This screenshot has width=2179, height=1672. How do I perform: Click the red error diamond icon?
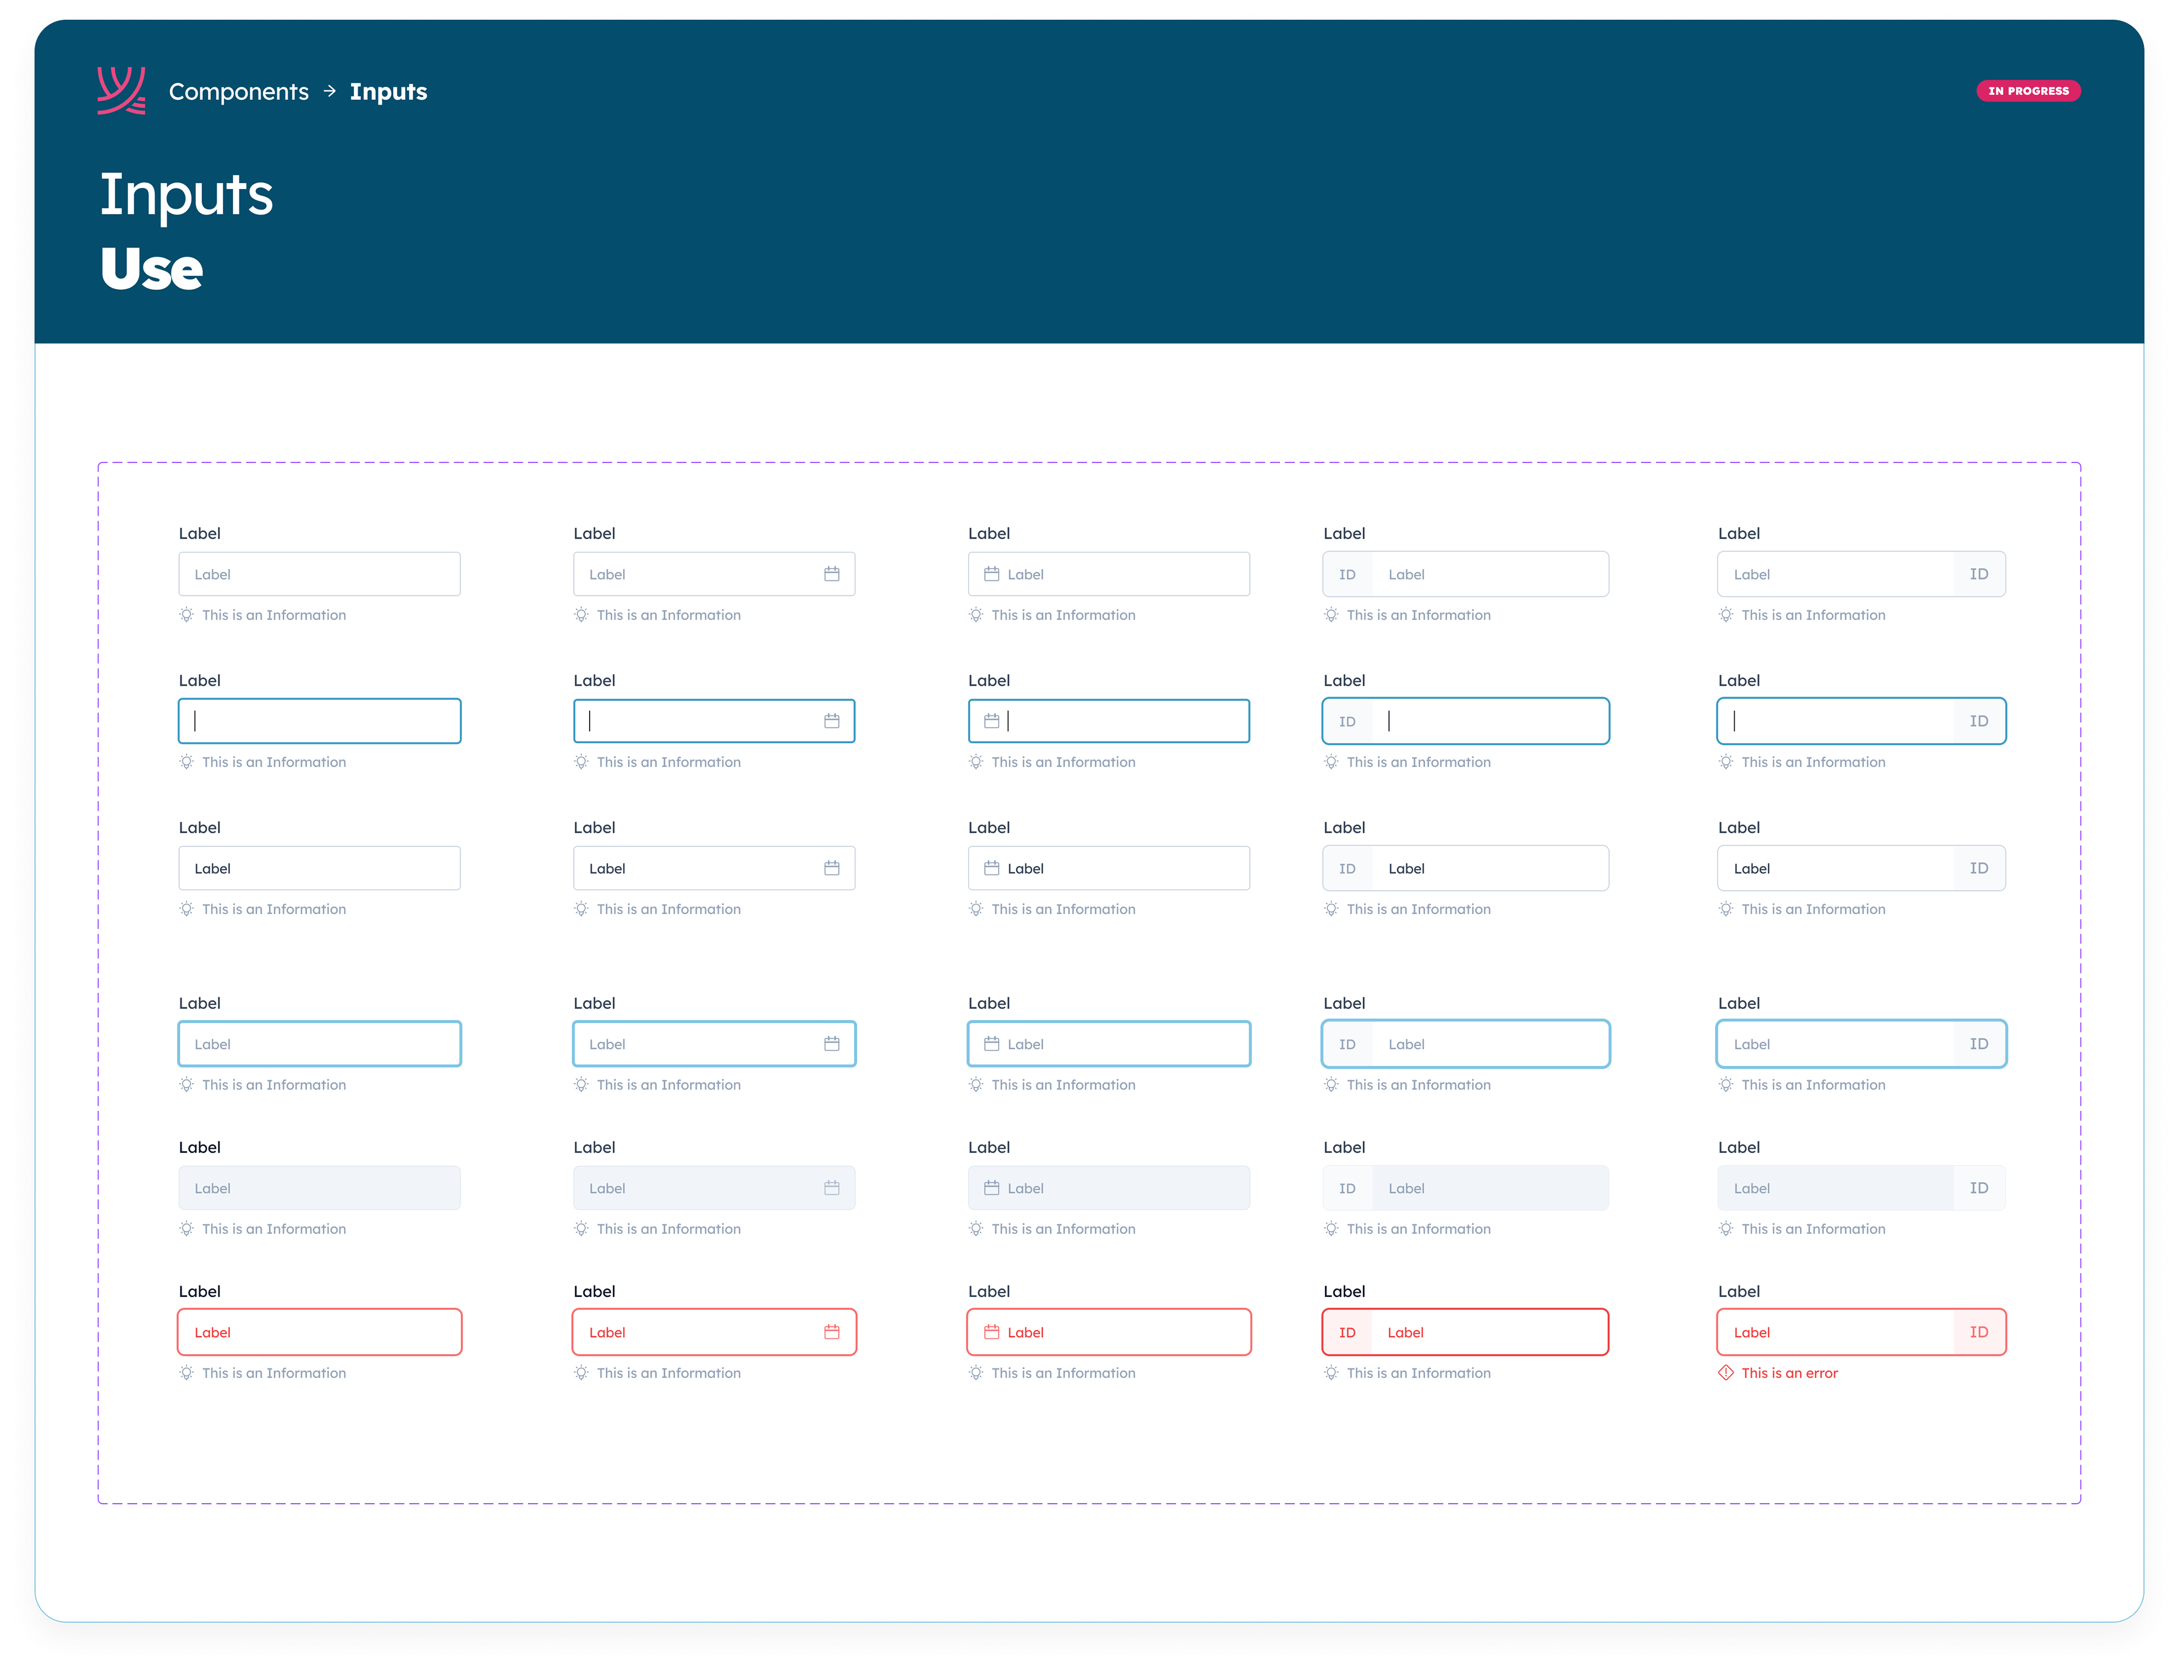click(x=1726, y=1373)
